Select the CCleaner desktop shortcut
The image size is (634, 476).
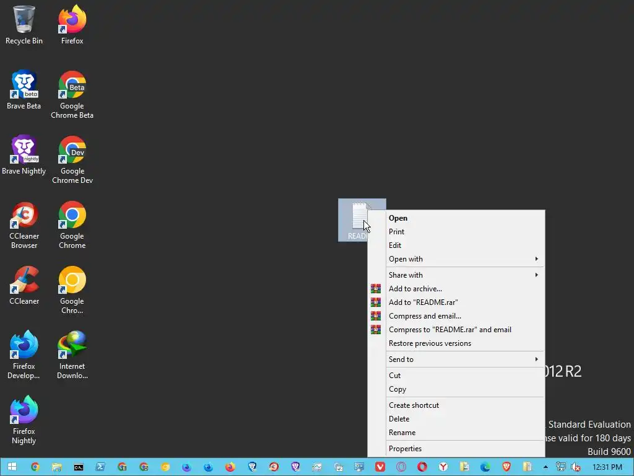(x=24, y=285)
